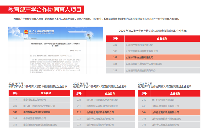209x131 pixels.
Task: Select highlighted serial number 212
Action: point(79,112)
